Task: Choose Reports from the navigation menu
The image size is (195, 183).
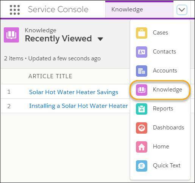Action: point(160,109)
